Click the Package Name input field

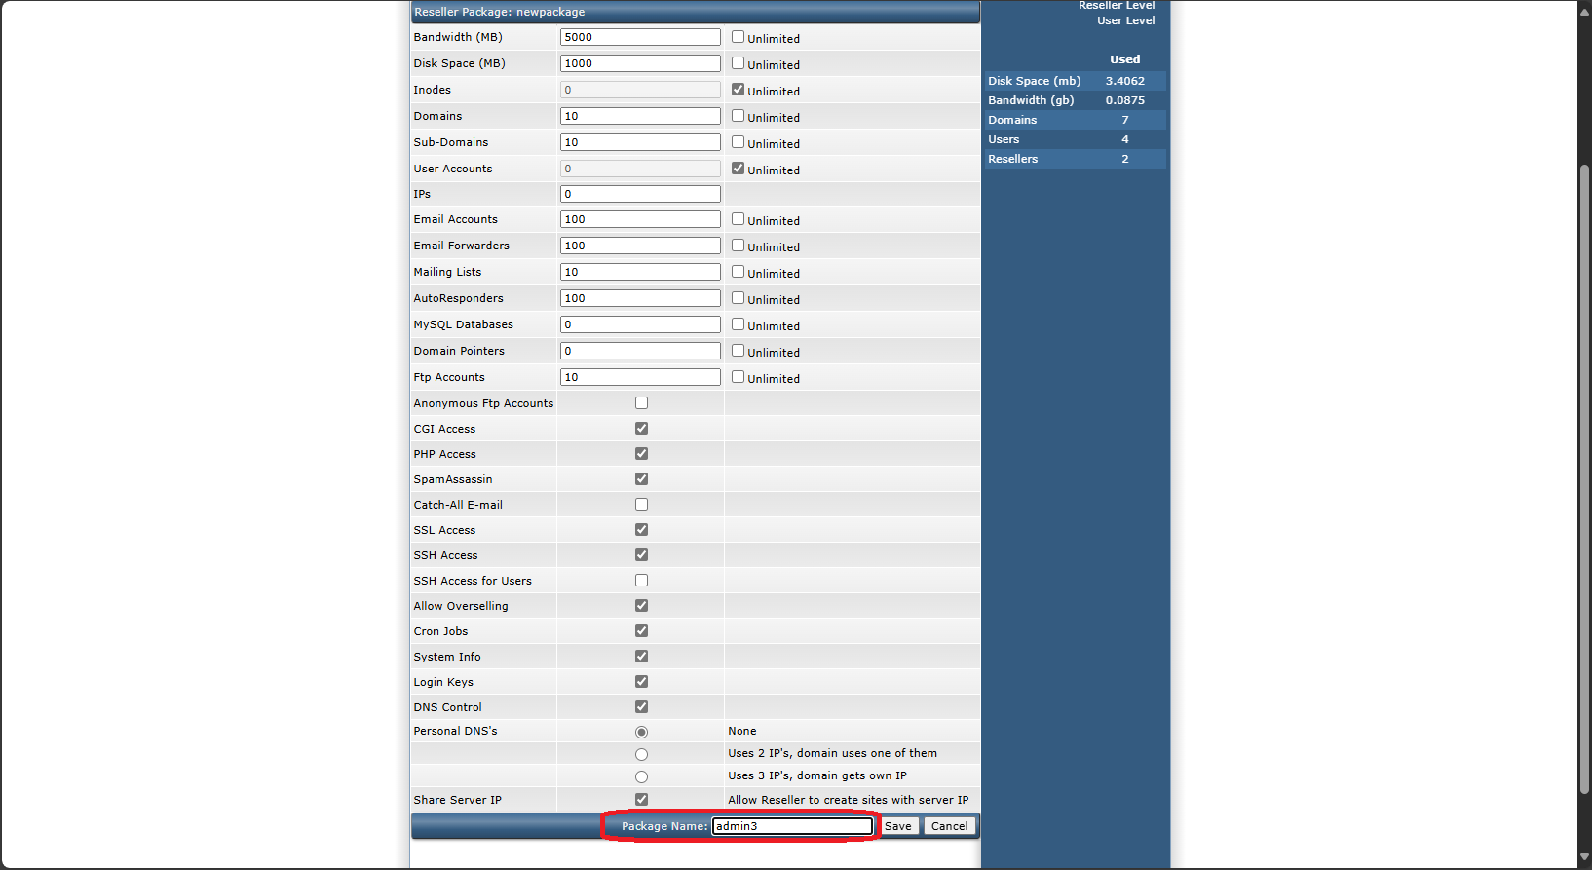[x=792, y=826]
